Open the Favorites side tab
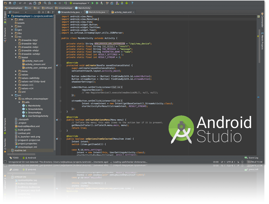269x204 pixels. [x=5, y=145]
